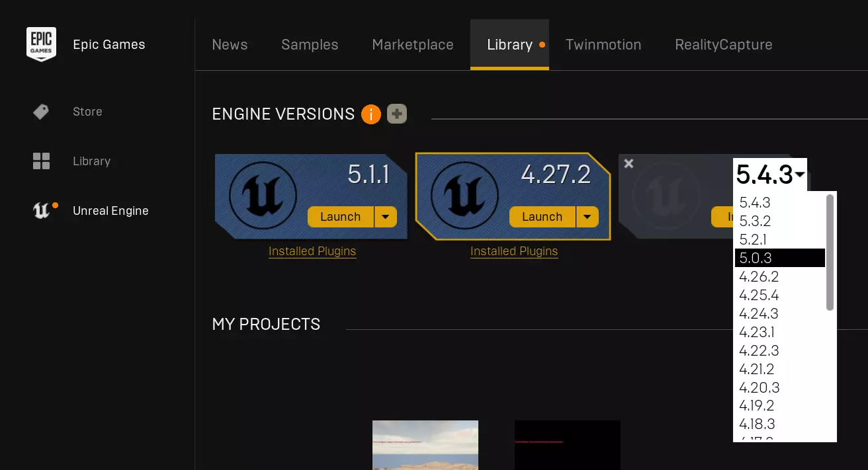
Task: Open the RealityCapture tab
Action: coord(724,45)
